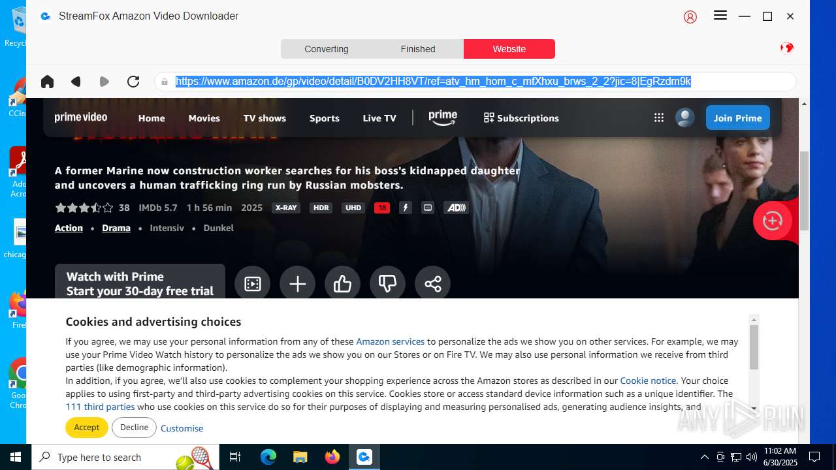Screen dimensions: 836x470
Task: Add the movie to watchlist with the plus icon
Action: (x=298, y=284)
